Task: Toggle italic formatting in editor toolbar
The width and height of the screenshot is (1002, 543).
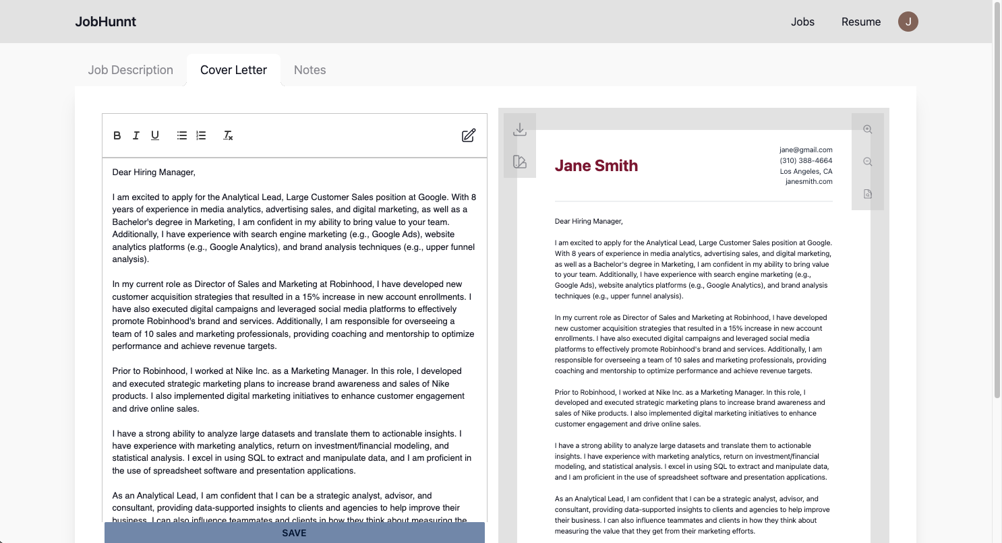Action: coord(136,135)
